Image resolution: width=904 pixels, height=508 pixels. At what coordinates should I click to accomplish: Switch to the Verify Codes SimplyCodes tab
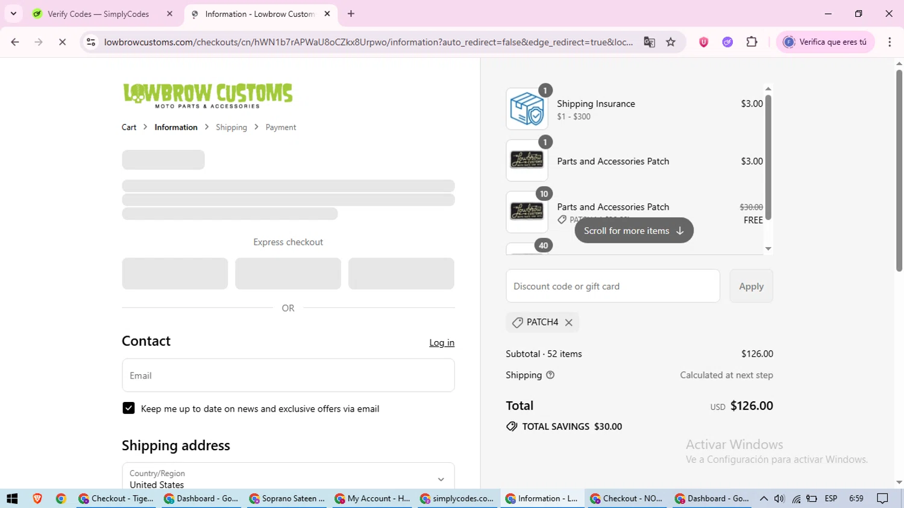[102, 14]
